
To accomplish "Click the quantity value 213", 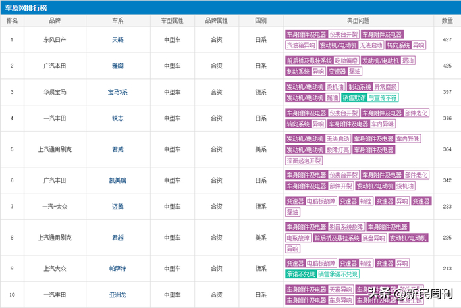I will (447, 269).
